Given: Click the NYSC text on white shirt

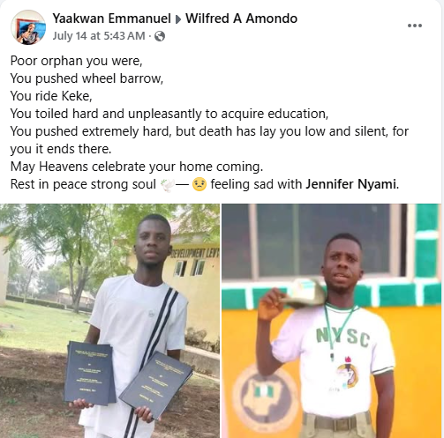Looking at the screenshot, I should (x=342, y=338).
